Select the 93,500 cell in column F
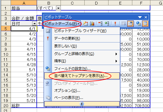163x112 pixels. pyautogui.click(x=141, y=95)
